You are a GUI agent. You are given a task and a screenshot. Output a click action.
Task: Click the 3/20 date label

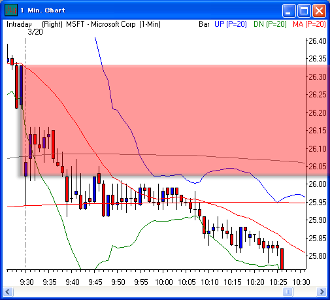click(35, 32)
